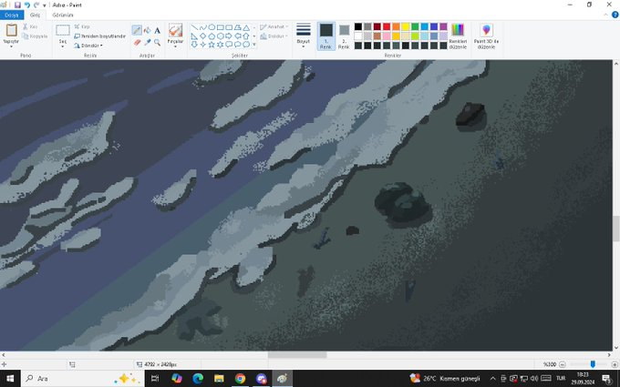This screenshot has width=620, height=387.
Task: Click the Save icon in title bar
Action: tap(17, 5)
